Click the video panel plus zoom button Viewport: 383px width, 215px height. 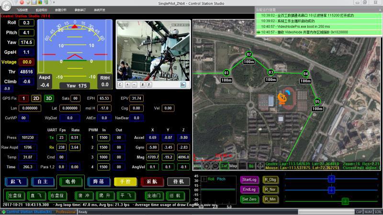[x=127, y=85]
